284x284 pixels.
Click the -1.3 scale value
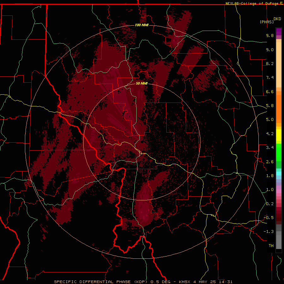tap(269, 232)
